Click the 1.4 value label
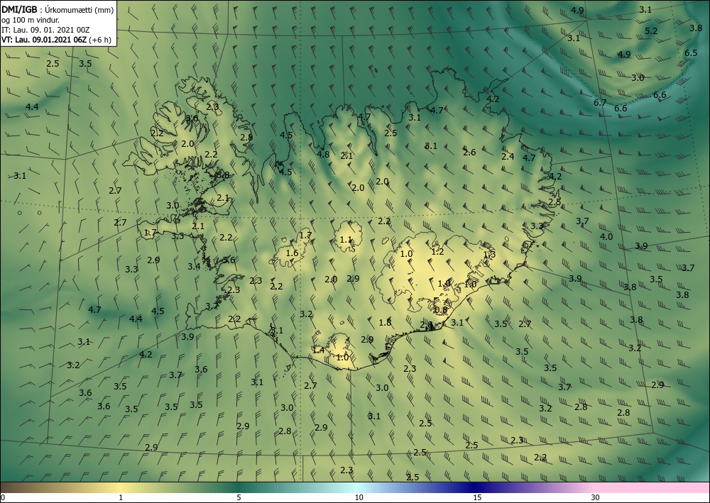Viewport: 710px width, 503px height. click(x=318, y=350)
